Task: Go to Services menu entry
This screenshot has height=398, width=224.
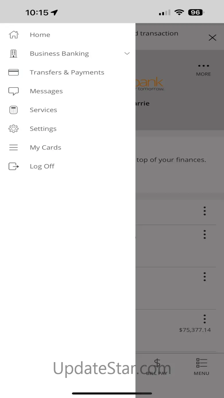Action: point(43,110)
